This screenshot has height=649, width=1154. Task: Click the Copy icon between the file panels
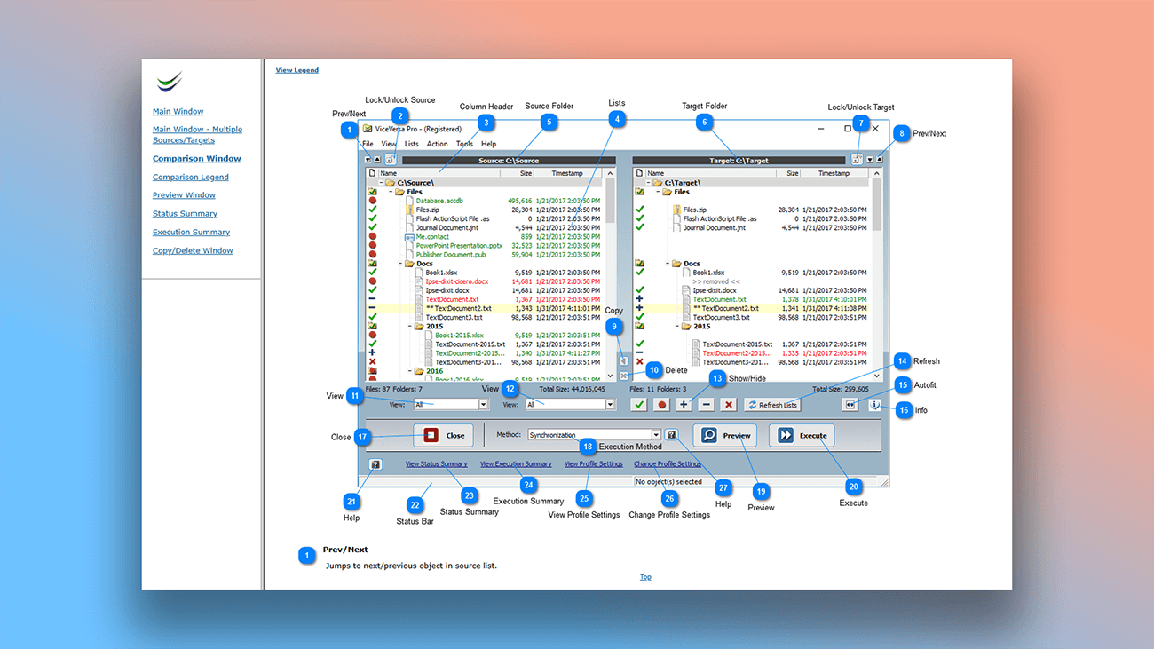pos(624,360)
